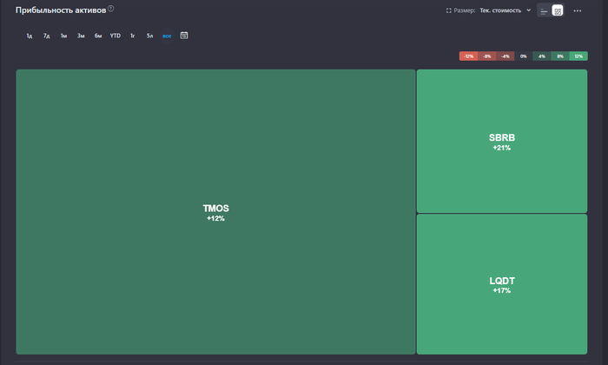Select the 1д time period
This screenshot has width=608, height=365.
click(x=30, y=36)
